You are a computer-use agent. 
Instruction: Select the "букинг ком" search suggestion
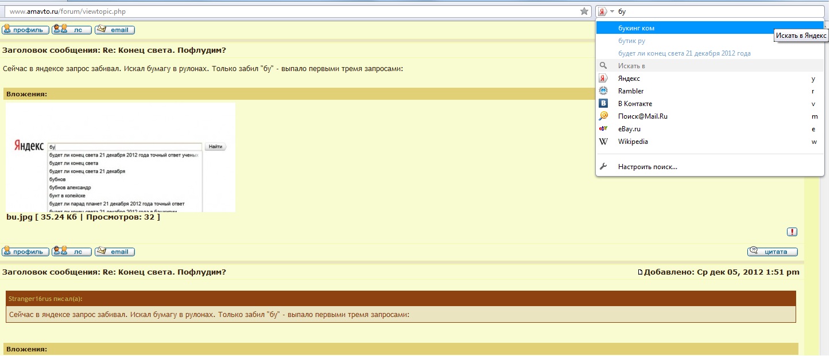point(636,28)
